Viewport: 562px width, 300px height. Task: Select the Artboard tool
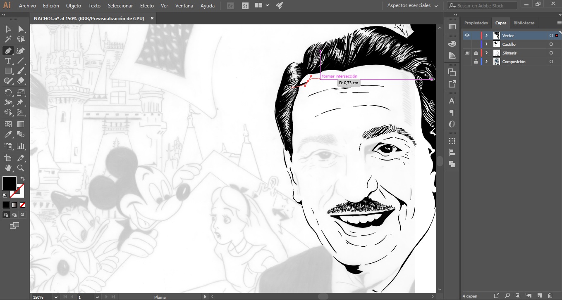[8, 158]
